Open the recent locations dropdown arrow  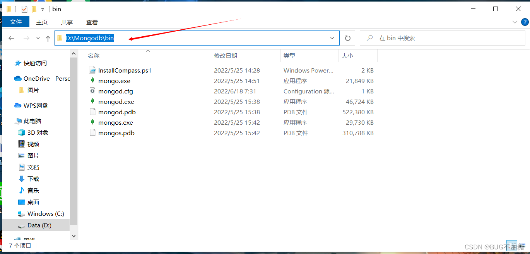[38, 38]
